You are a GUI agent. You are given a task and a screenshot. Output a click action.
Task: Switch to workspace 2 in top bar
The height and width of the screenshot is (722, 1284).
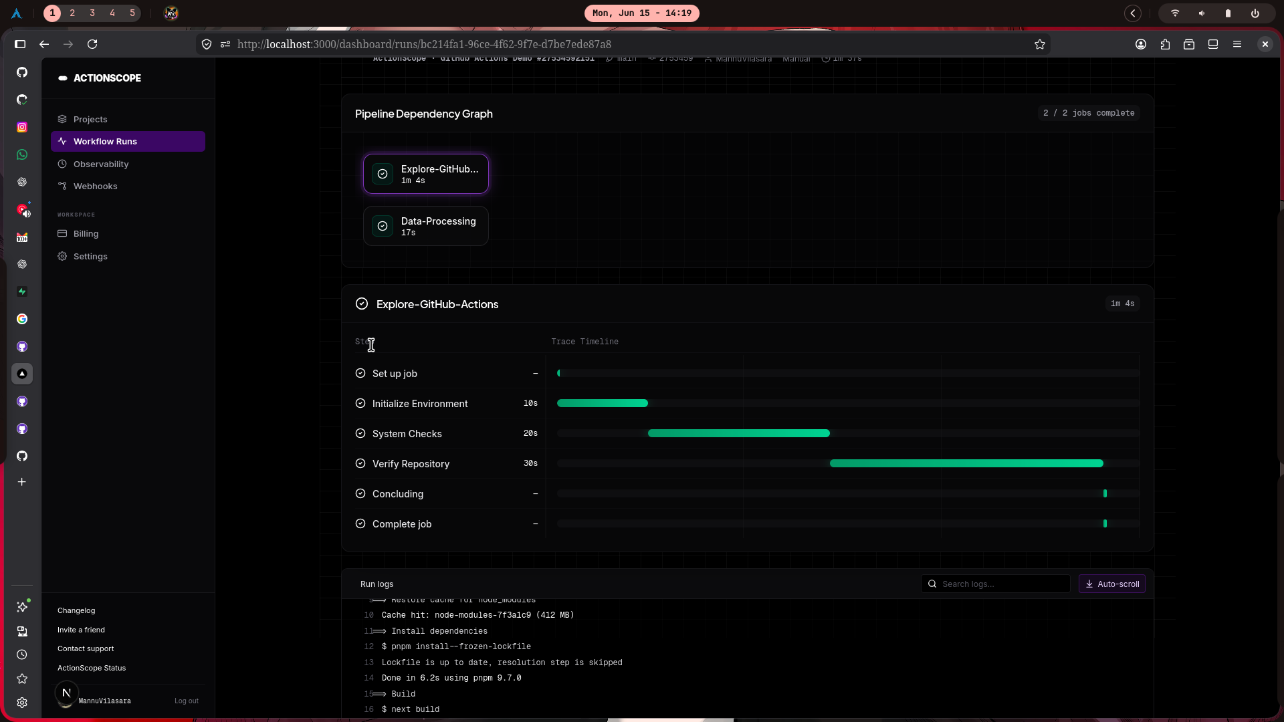pos(72,13)
